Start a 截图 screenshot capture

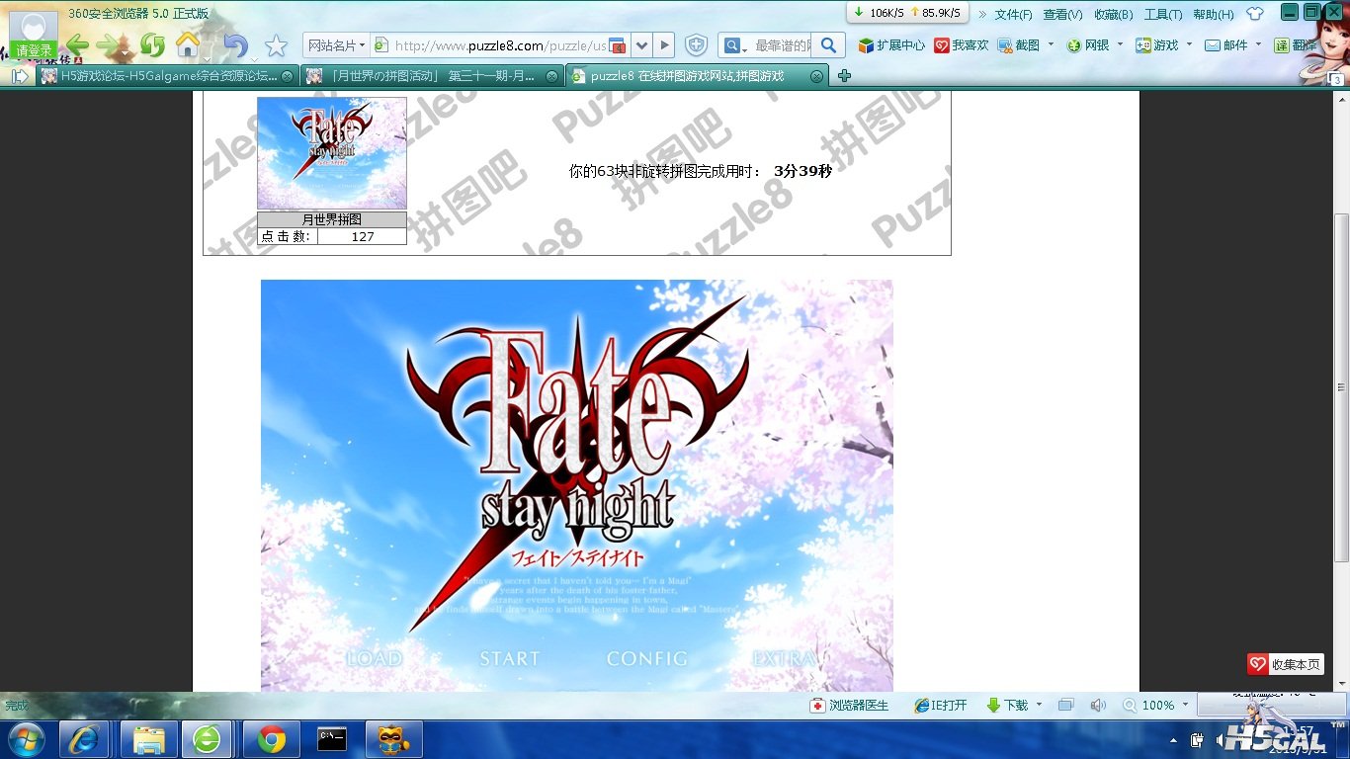coord(1019,45)
